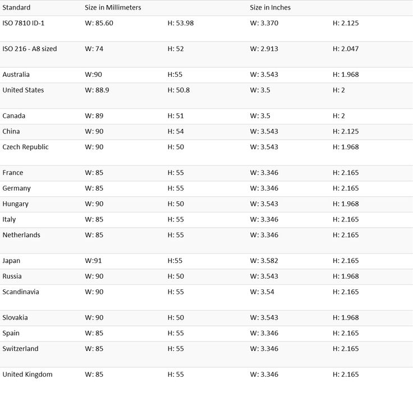Select the United States width W: 88.9
Viewport: 413px width, 393px height.
(97, 90)
